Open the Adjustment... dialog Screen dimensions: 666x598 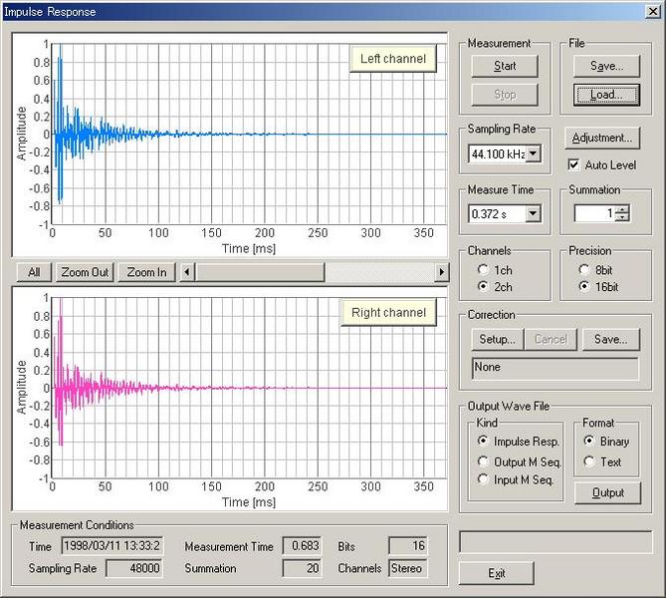tap(602, 138)
